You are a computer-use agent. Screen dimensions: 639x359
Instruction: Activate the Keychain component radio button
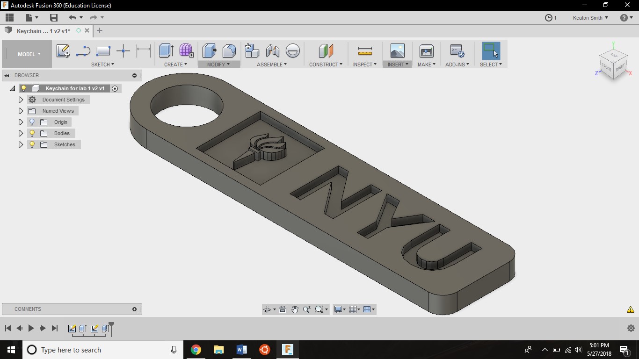pyautogui.click(x=115, y=88)
